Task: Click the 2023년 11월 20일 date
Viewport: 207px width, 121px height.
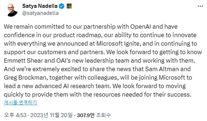Action: coord(51,115)
